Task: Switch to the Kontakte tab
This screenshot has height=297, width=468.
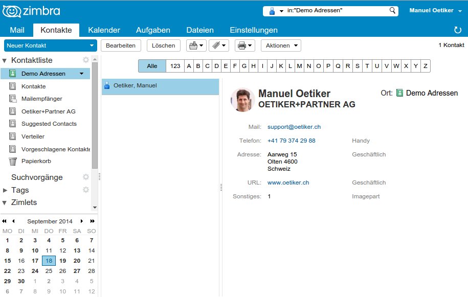Action: click(x=56, y=30)
